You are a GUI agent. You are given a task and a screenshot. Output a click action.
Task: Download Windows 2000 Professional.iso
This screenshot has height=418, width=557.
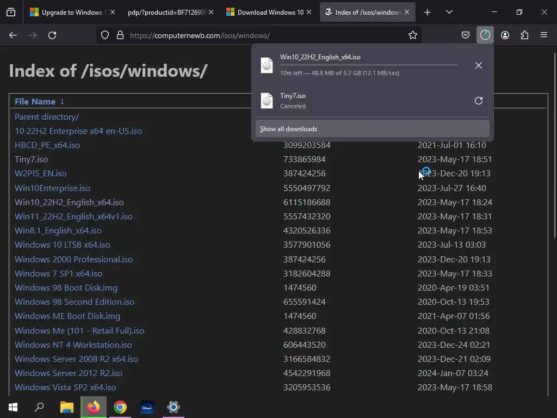click(x=73, y=260)
